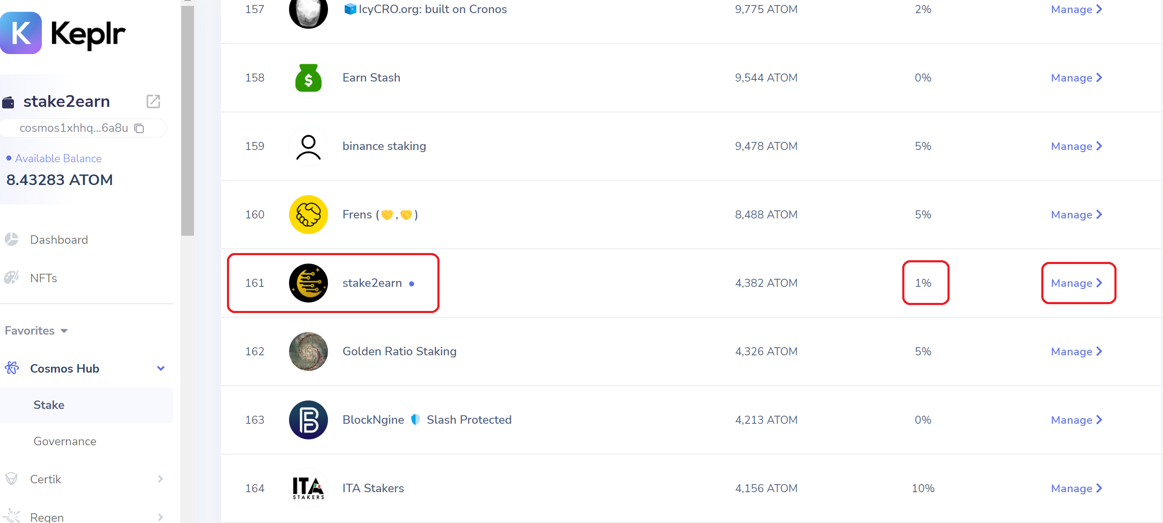The height and width of the screenshot is (523, 1163).
Task: Click the Dashboard sidebar icon
Action: 13,239
